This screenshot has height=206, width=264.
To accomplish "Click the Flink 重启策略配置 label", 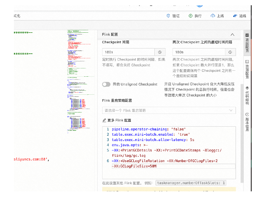I will click(x=117, y=100).
